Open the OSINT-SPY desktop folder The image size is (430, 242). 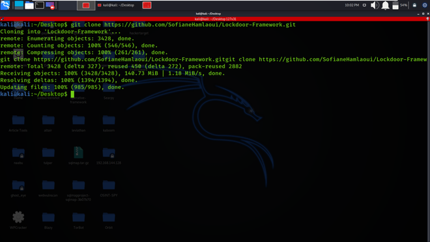109,188
